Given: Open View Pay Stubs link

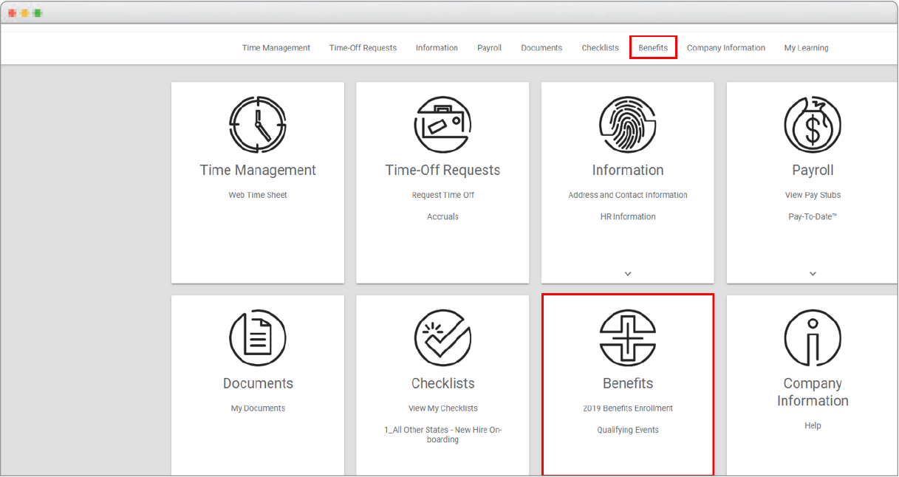Looking at the screenshot, I should 813,195.
